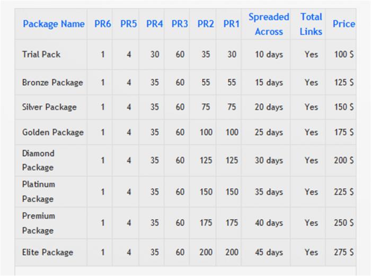This screenshot has height=276, width=371.
Task: Select the Total Links column header
Action: [x=311, y=24]
